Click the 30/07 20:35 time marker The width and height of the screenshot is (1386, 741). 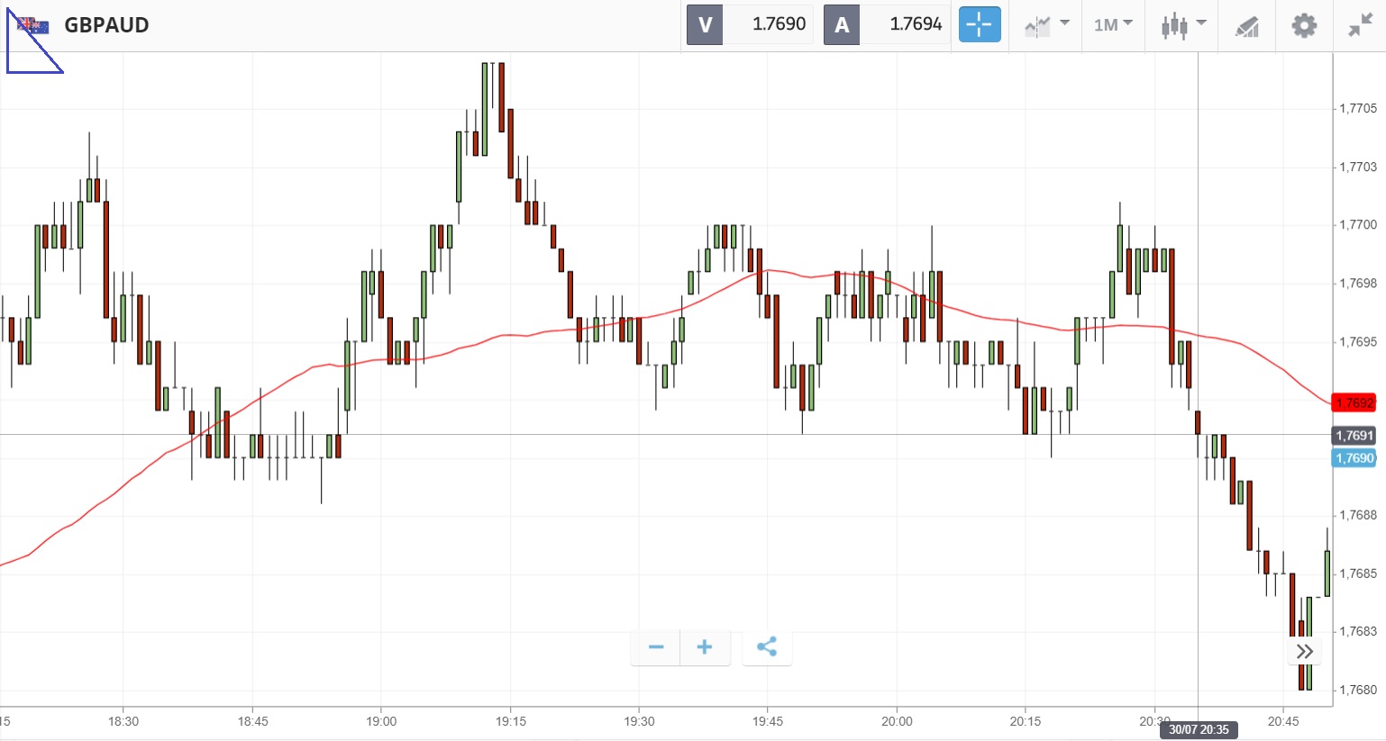[x=1199, y=729]
